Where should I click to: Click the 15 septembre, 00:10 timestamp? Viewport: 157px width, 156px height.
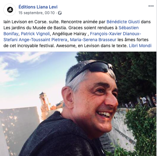[37, 13]
